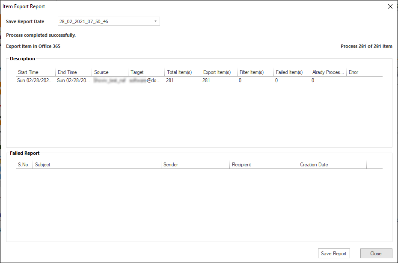Click the Total Item(s) column header

click(183, 72)
